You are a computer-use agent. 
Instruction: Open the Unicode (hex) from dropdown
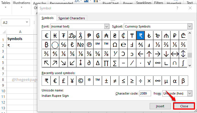coord(190,93)
